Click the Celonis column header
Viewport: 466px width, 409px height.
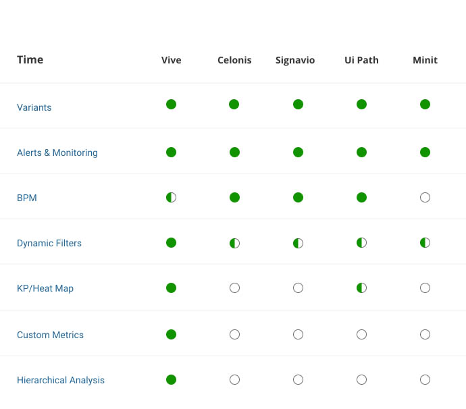(x=234, y=60)
